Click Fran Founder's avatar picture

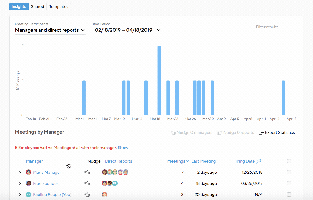coord(29,184)
